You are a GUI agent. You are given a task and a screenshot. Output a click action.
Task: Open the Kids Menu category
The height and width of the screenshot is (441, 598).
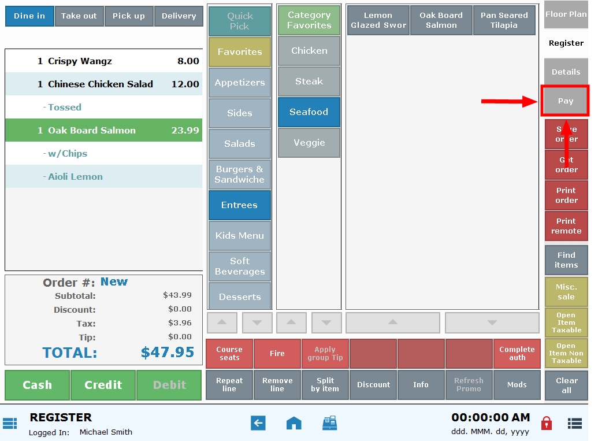[x=240, y=235]
